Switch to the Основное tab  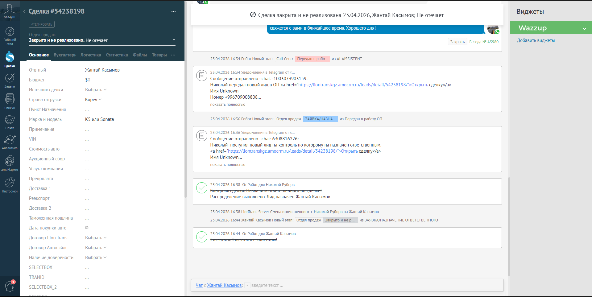[x=39, y=55]
